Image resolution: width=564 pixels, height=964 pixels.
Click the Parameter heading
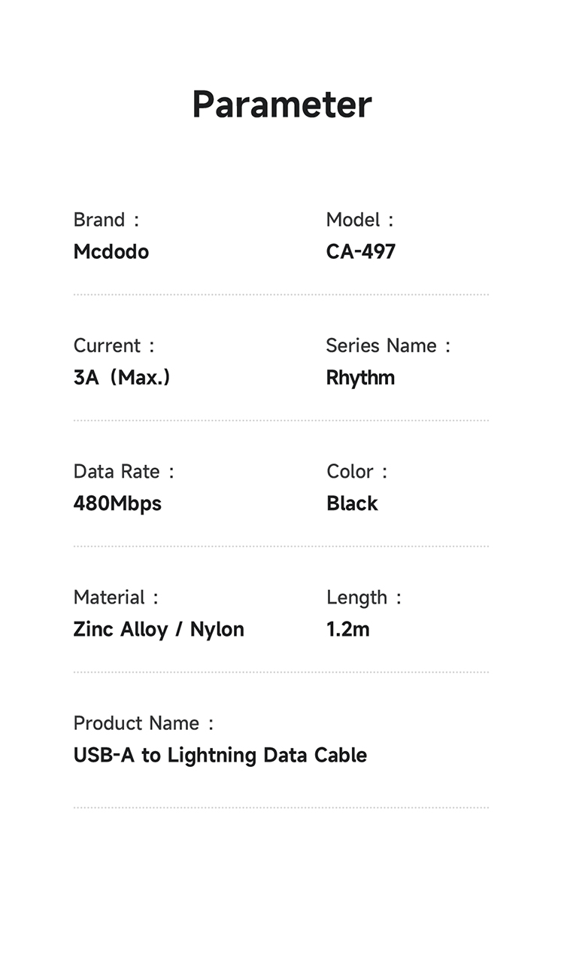[x=282, y=105]
